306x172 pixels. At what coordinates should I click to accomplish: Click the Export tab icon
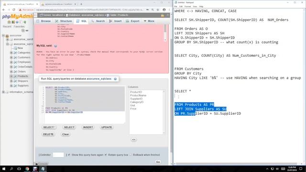point(128,21)
